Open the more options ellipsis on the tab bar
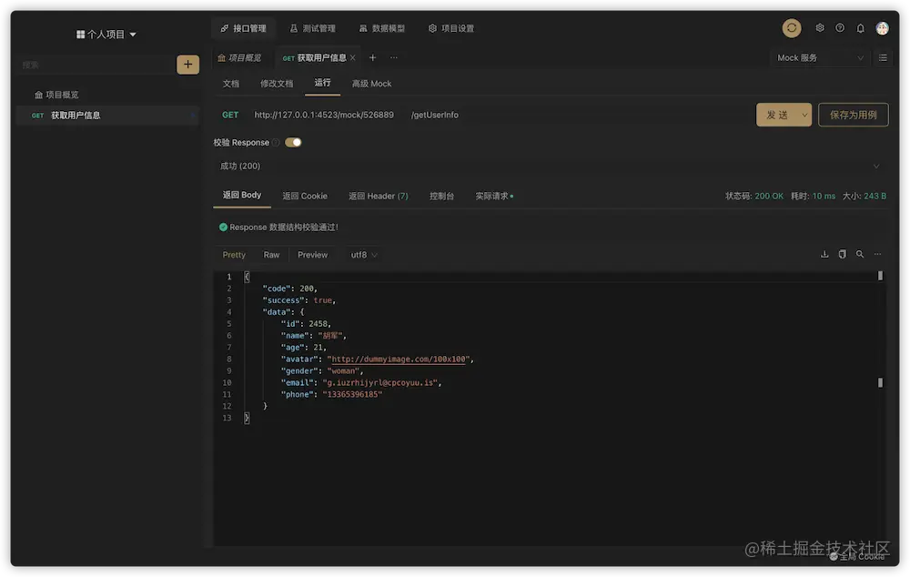 (395, 57)
